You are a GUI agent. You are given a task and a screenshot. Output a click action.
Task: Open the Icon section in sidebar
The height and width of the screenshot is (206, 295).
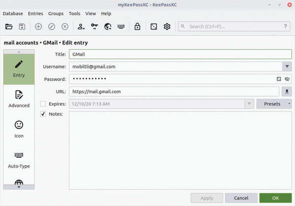coord(19,130)
